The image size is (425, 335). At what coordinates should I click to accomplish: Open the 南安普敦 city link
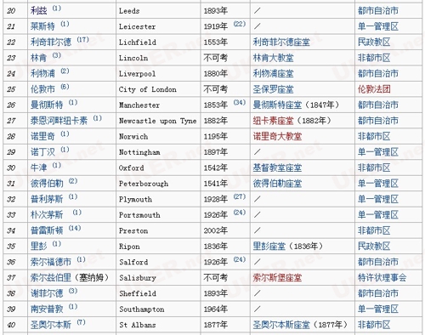point(47,309)
